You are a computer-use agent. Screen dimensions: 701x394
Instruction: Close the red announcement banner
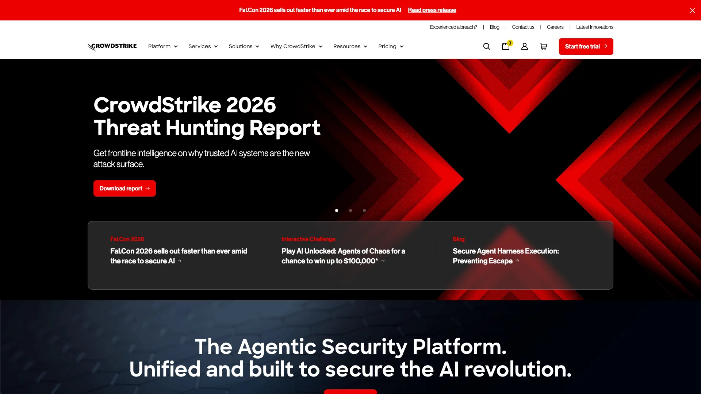(692, 10)
